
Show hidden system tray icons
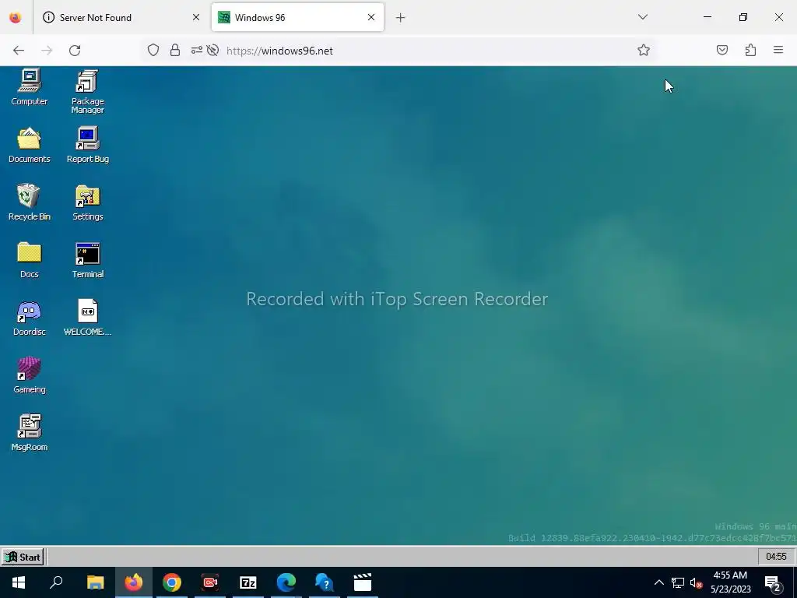click(x=658, y=582)
